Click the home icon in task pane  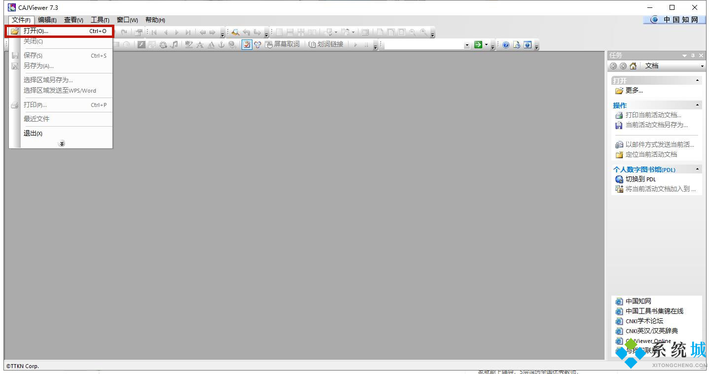click(x=633, y=66)
